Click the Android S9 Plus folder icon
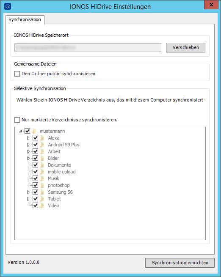The height and width of the screenshot is (277, 221). tap(42, 145)
